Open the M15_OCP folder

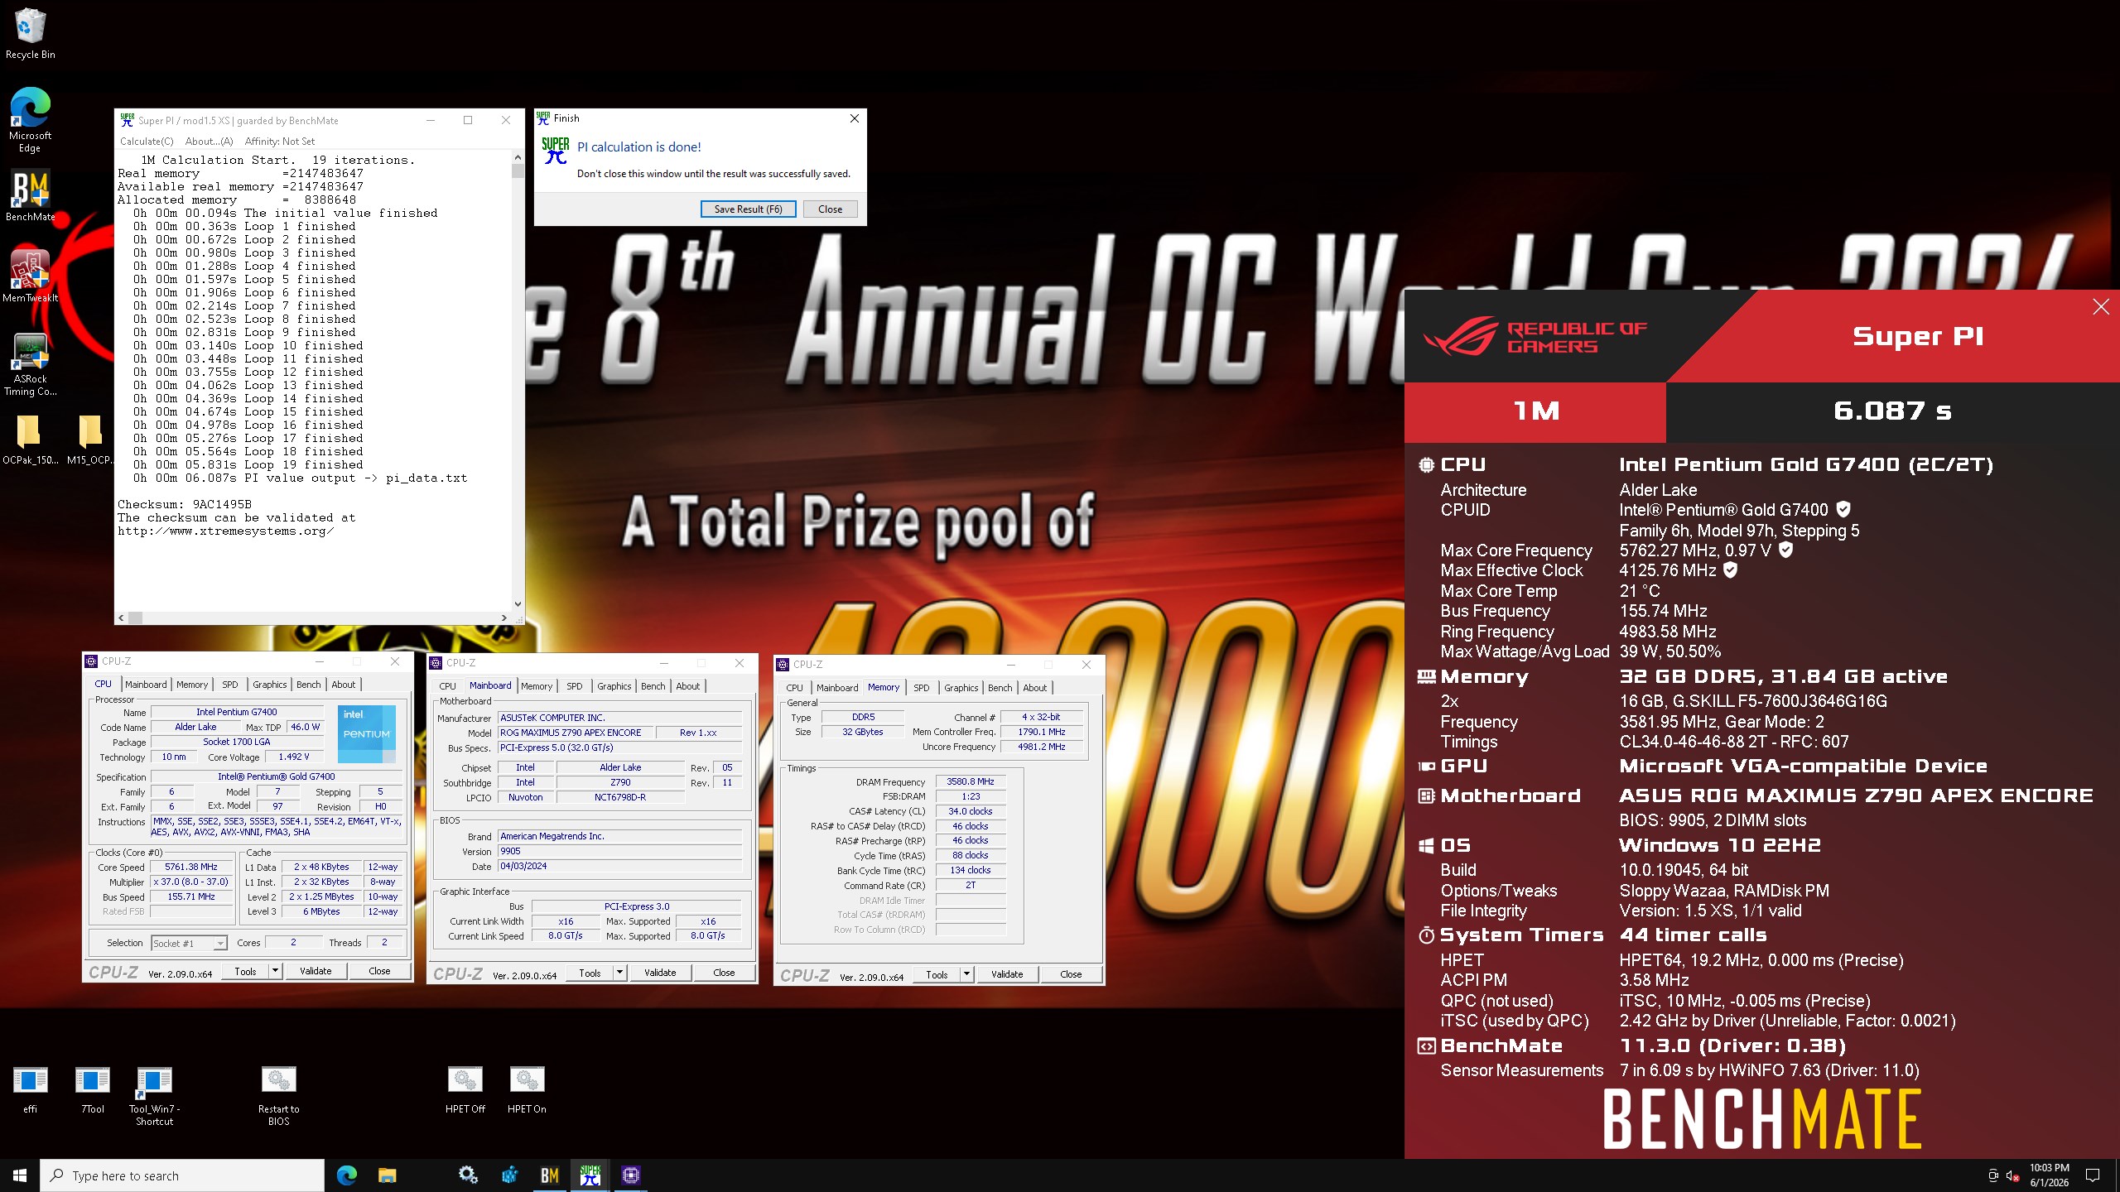[89, 440]
